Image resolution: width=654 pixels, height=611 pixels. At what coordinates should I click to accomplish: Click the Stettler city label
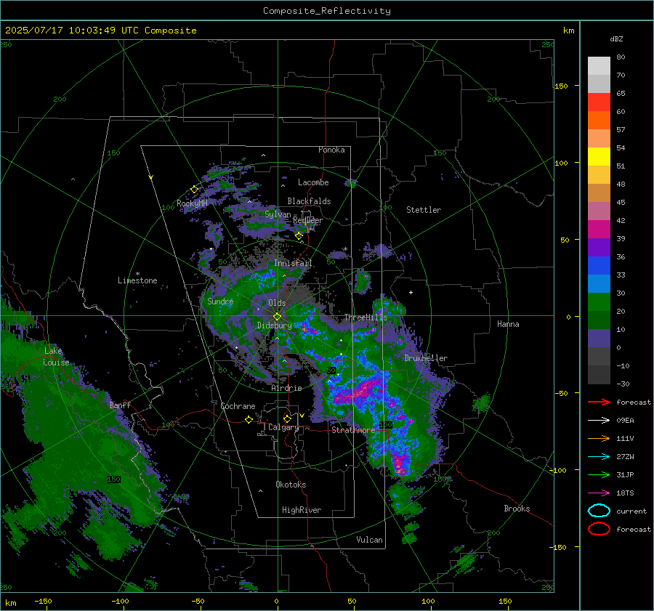424,210
